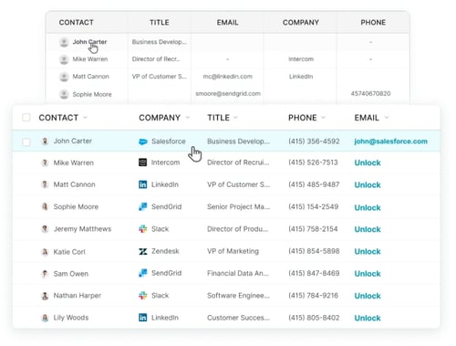Click Sophie Moore's avatar in the lower table
The width and height of the screenshot is (456, 346).
(x=45, y=206)
